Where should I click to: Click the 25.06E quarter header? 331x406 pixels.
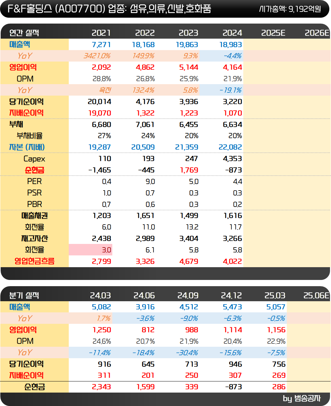[x=316, y=295]
